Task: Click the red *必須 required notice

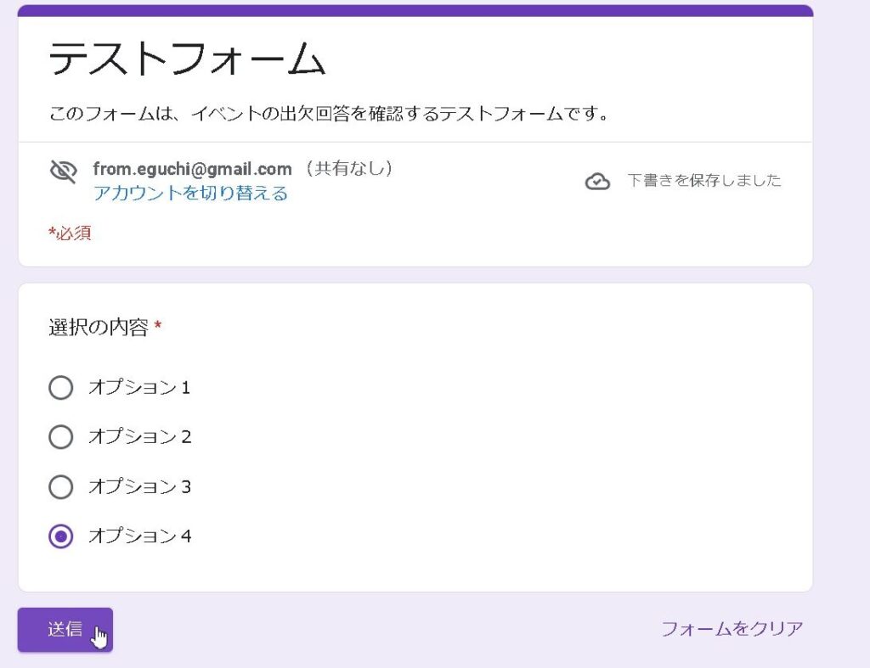Action: click(x=70, y=233)
